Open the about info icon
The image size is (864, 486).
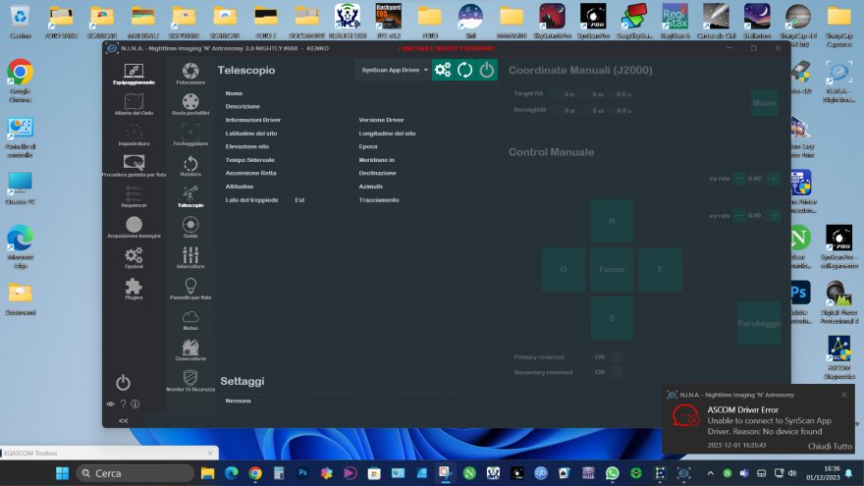[135, 404]
